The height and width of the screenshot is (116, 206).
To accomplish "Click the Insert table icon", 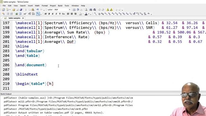I will pos(20,14).
